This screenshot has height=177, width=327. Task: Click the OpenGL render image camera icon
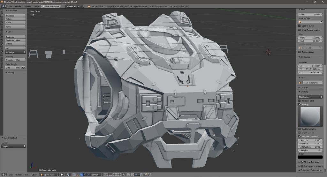coord(145,174)
